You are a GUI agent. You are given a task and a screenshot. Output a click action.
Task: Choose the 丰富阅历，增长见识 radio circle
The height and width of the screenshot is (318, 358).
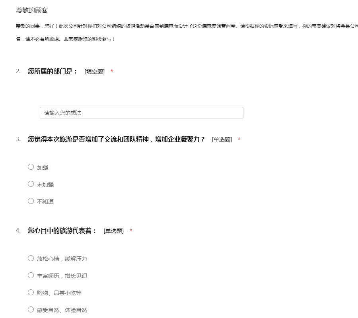coord(31,275)
